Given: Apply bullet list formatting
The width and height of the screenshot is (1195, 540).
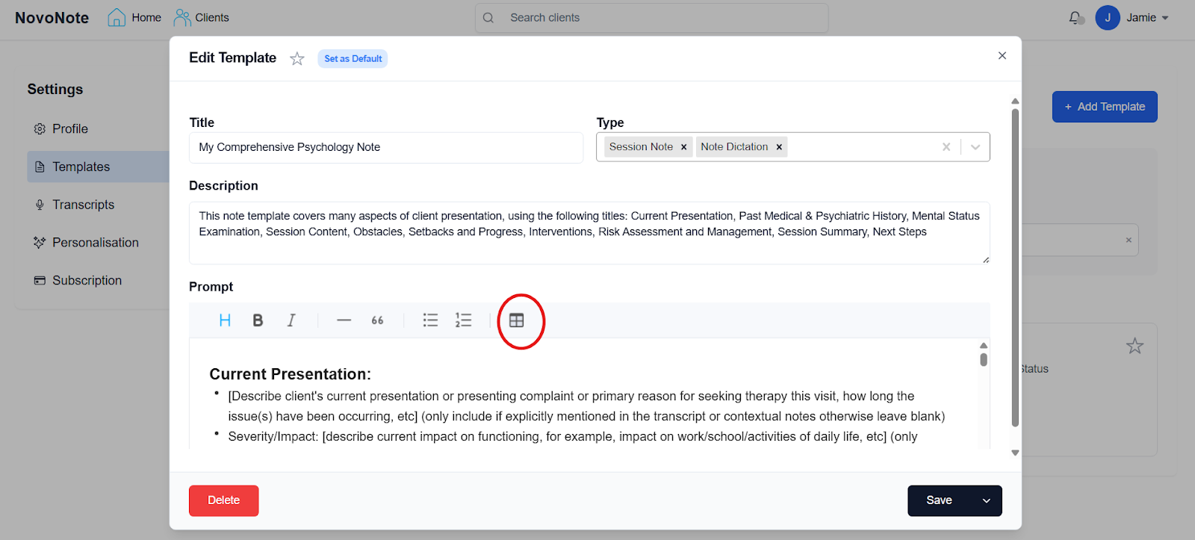Looking at the screenshot, I should (x=430, y=320).
